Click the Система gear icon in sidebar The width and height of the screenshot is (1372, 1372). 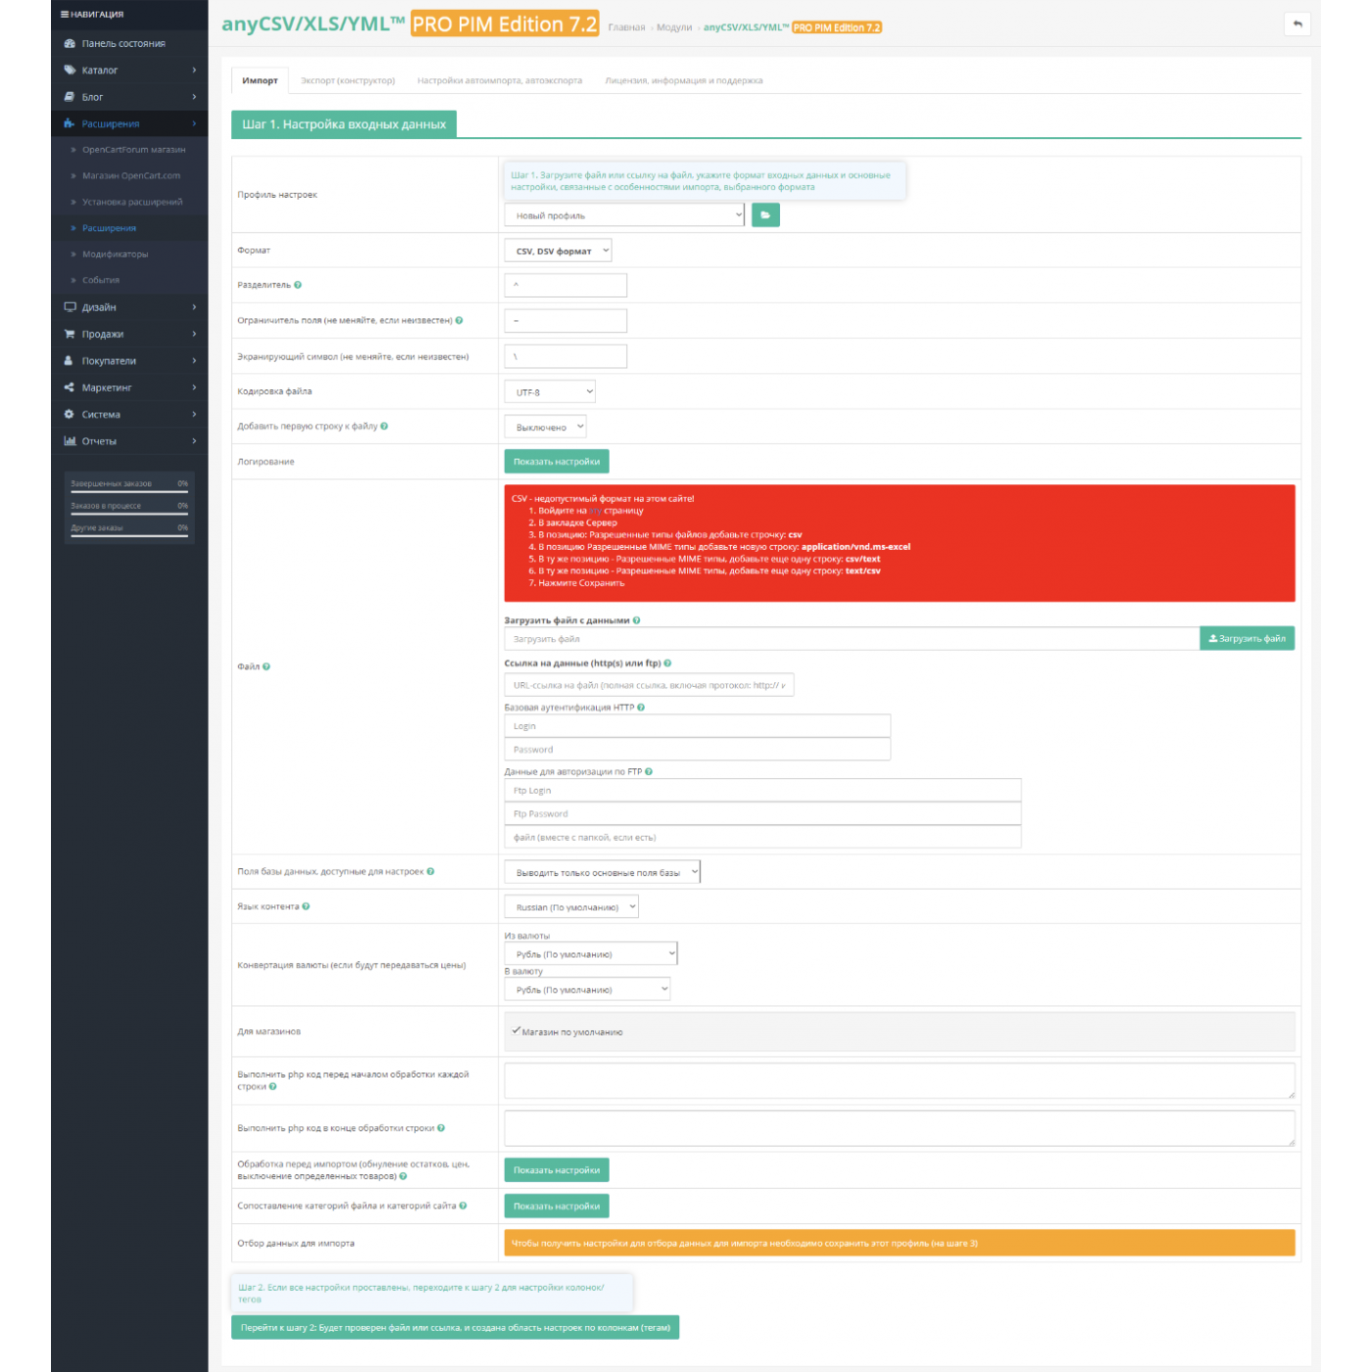(70, 415)
